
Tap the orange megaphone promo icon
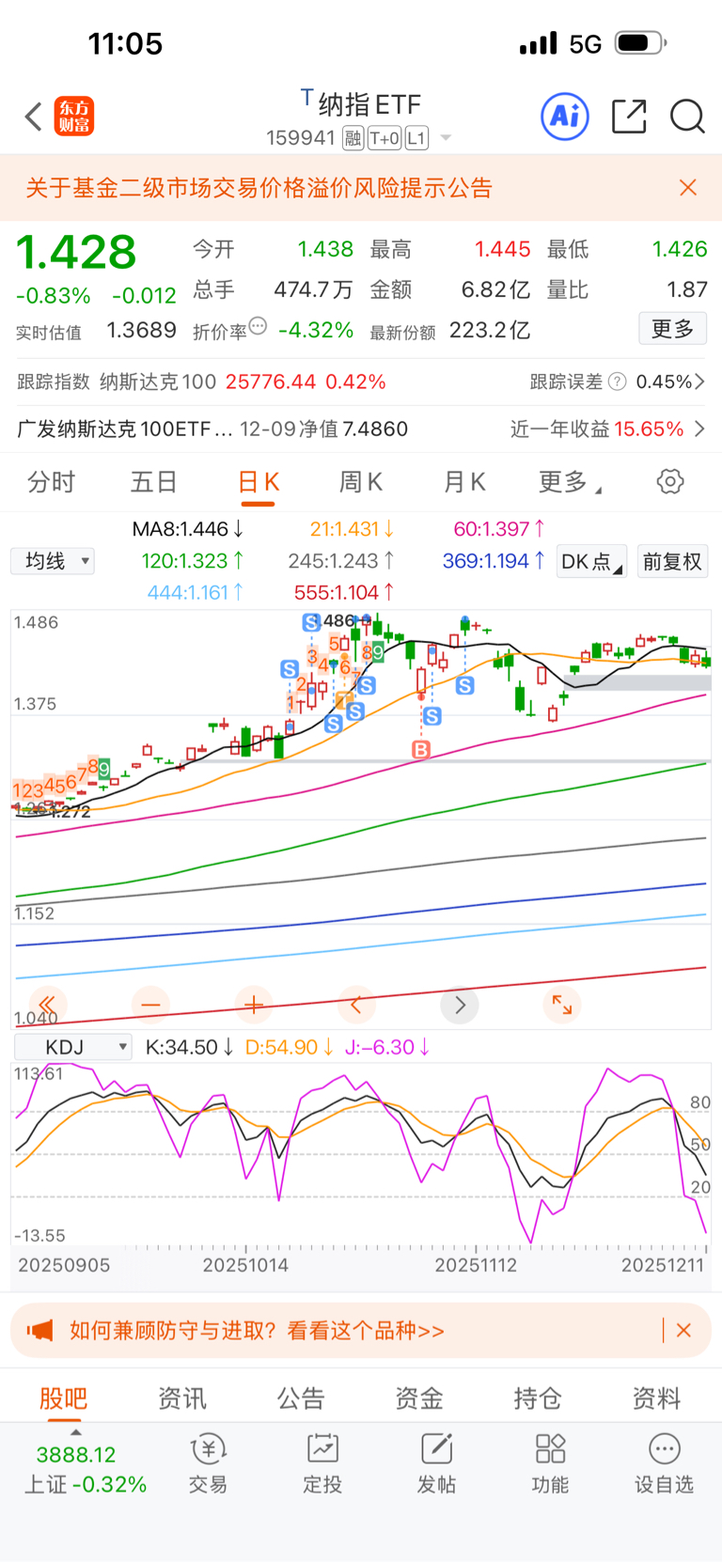pyautogui.click(x=39, y=1331)
